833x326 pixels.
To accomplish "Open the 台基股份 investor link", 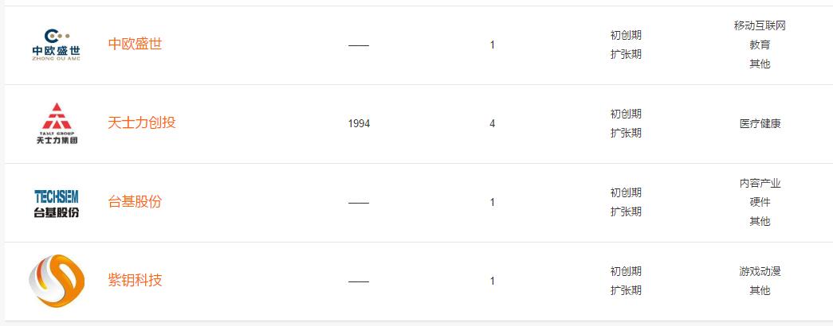I will click(x=135, y=201).
